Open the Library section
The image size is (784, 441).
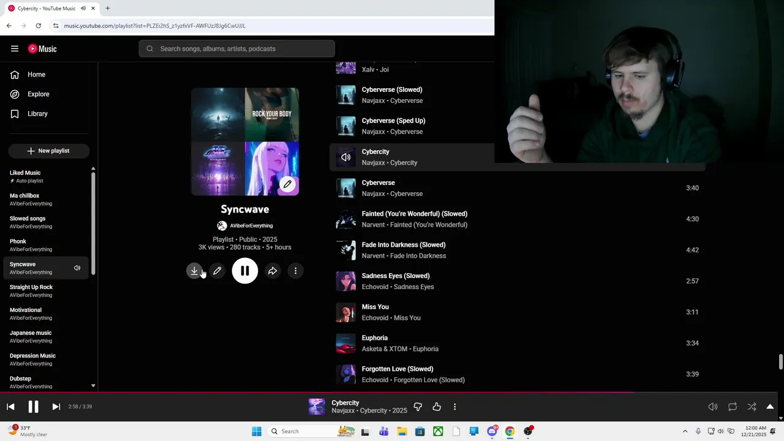coord(49,114)
